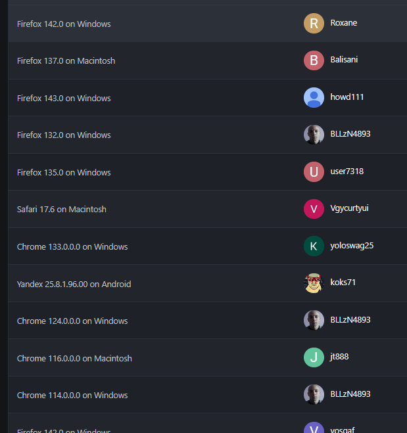The height and width of the screenshot is (433, 407).
Task: Open the Balisani username link
Action: point(344,60)
